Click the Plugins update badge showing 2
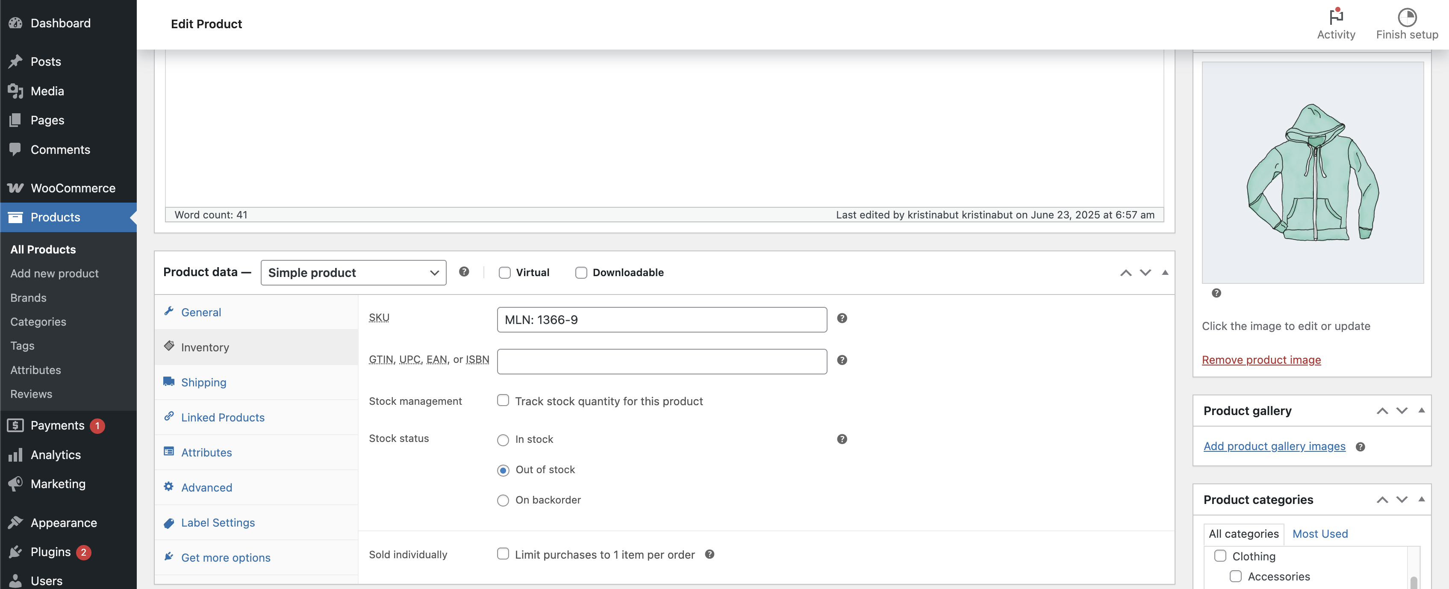 pyautogui.click(x=84, y=552)
